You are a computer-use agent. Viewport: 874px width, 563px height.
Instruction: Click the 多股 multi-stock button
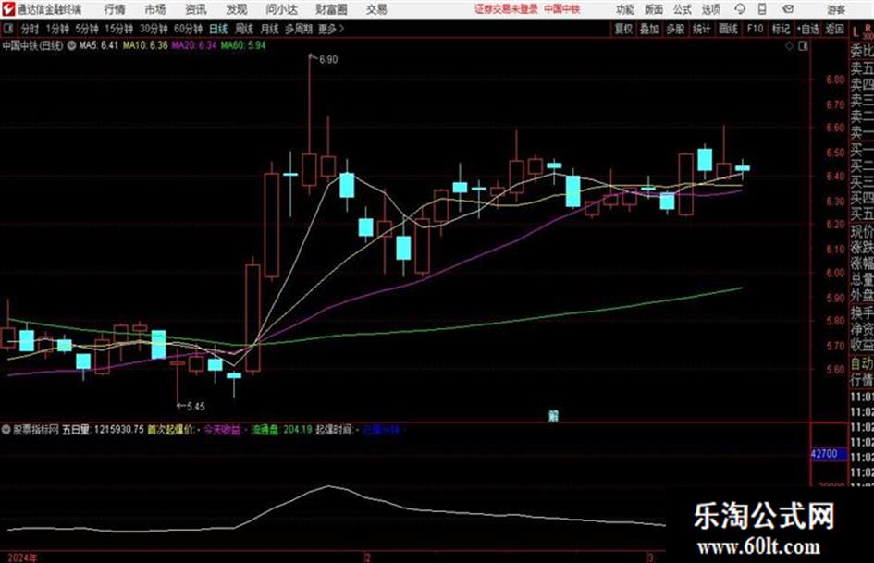coord(675,29)
